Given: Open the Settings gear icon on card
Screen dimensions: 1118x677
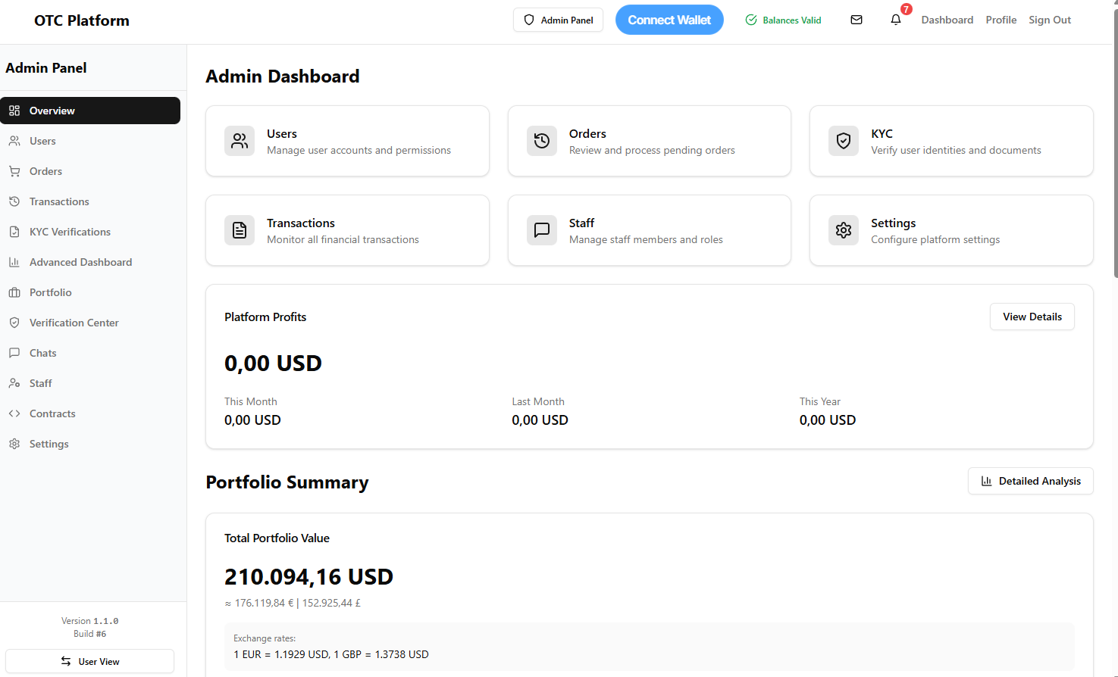Looking at the screenshot, I should 843,230.
